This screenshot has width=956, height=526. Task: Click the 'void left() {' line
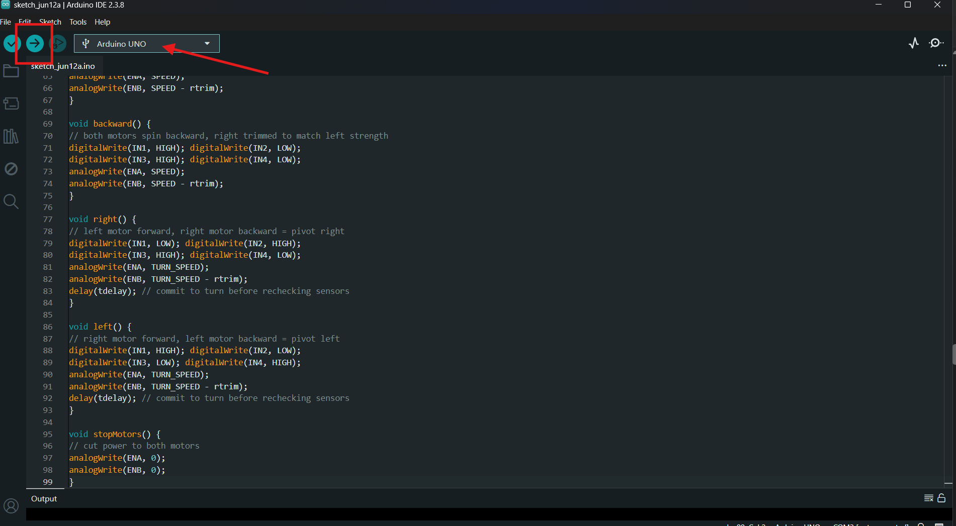100,327
